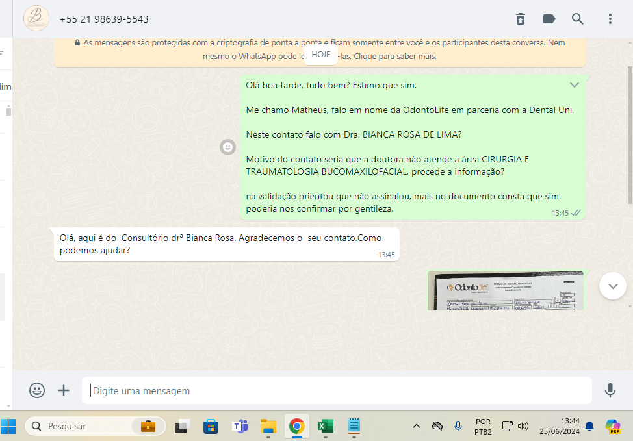Start voice message recording microphone

coord(610,390)
